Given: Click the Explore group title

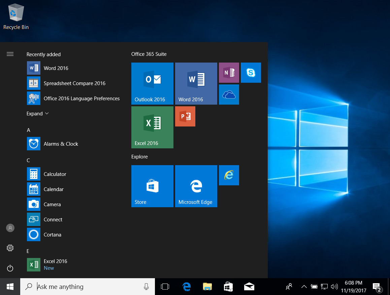Looking at the screenshot, I should click(x=139, y=157).
